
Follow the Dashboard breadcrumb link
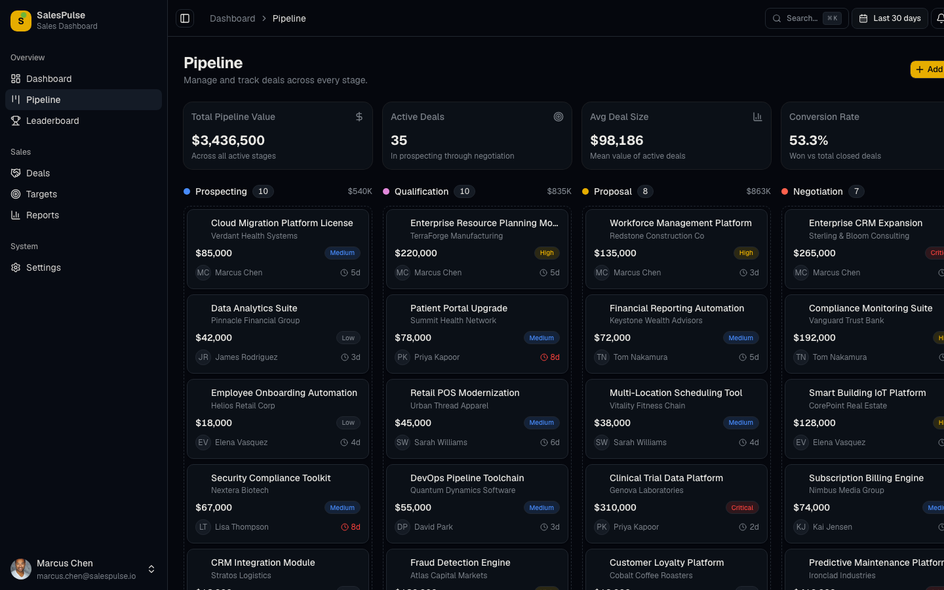[232, 18]
